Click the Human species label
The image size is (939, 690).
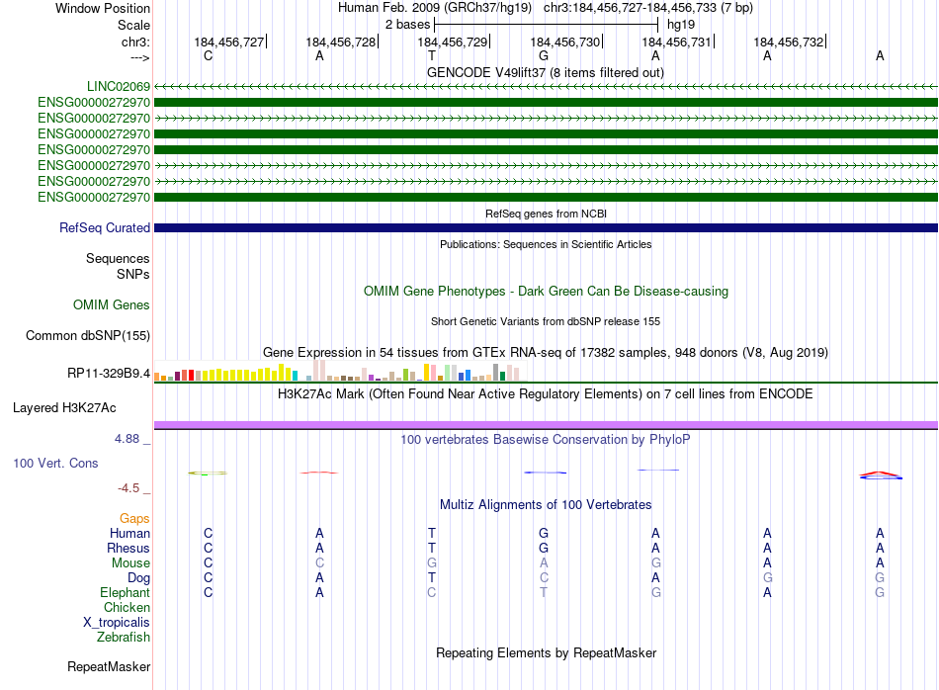129,533
